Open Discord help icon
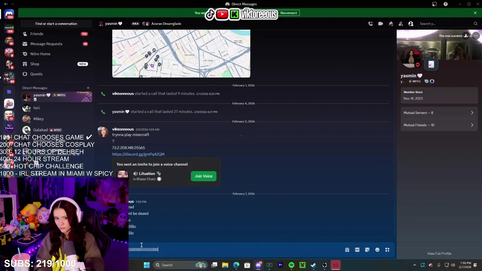 pyautogui.click(x=445, y=4)
